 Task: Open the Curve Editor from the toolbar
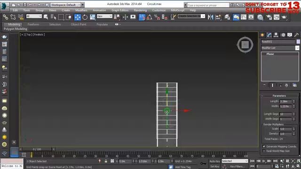[x=244, y=17]
